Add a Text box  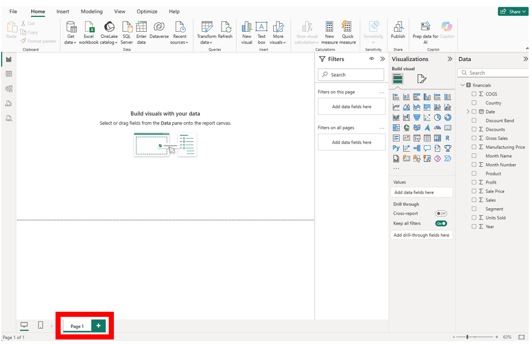pyautogui.click(x=261, y=33)
